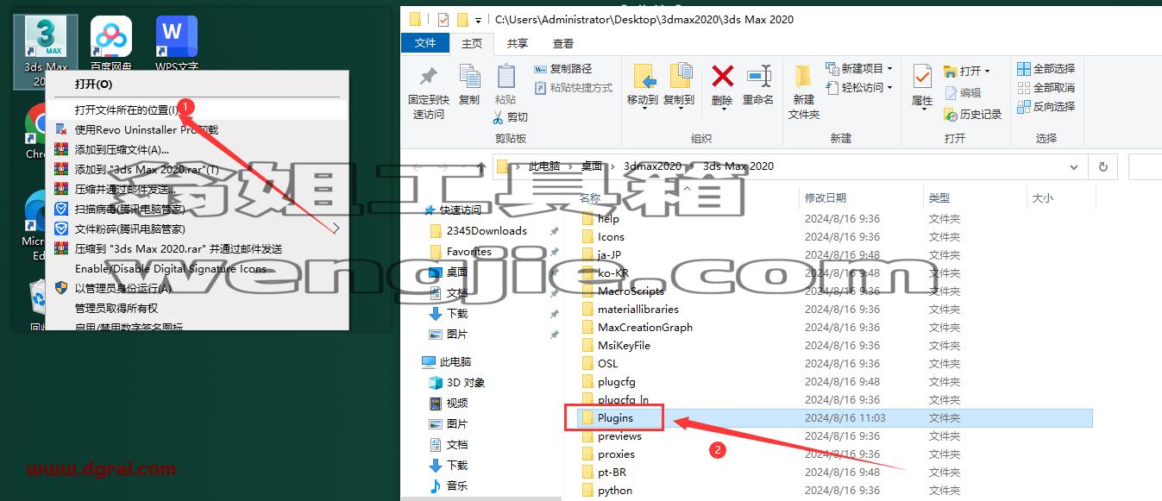Click 全部取消 select none
The image size is (1162, 501).
1046,87
